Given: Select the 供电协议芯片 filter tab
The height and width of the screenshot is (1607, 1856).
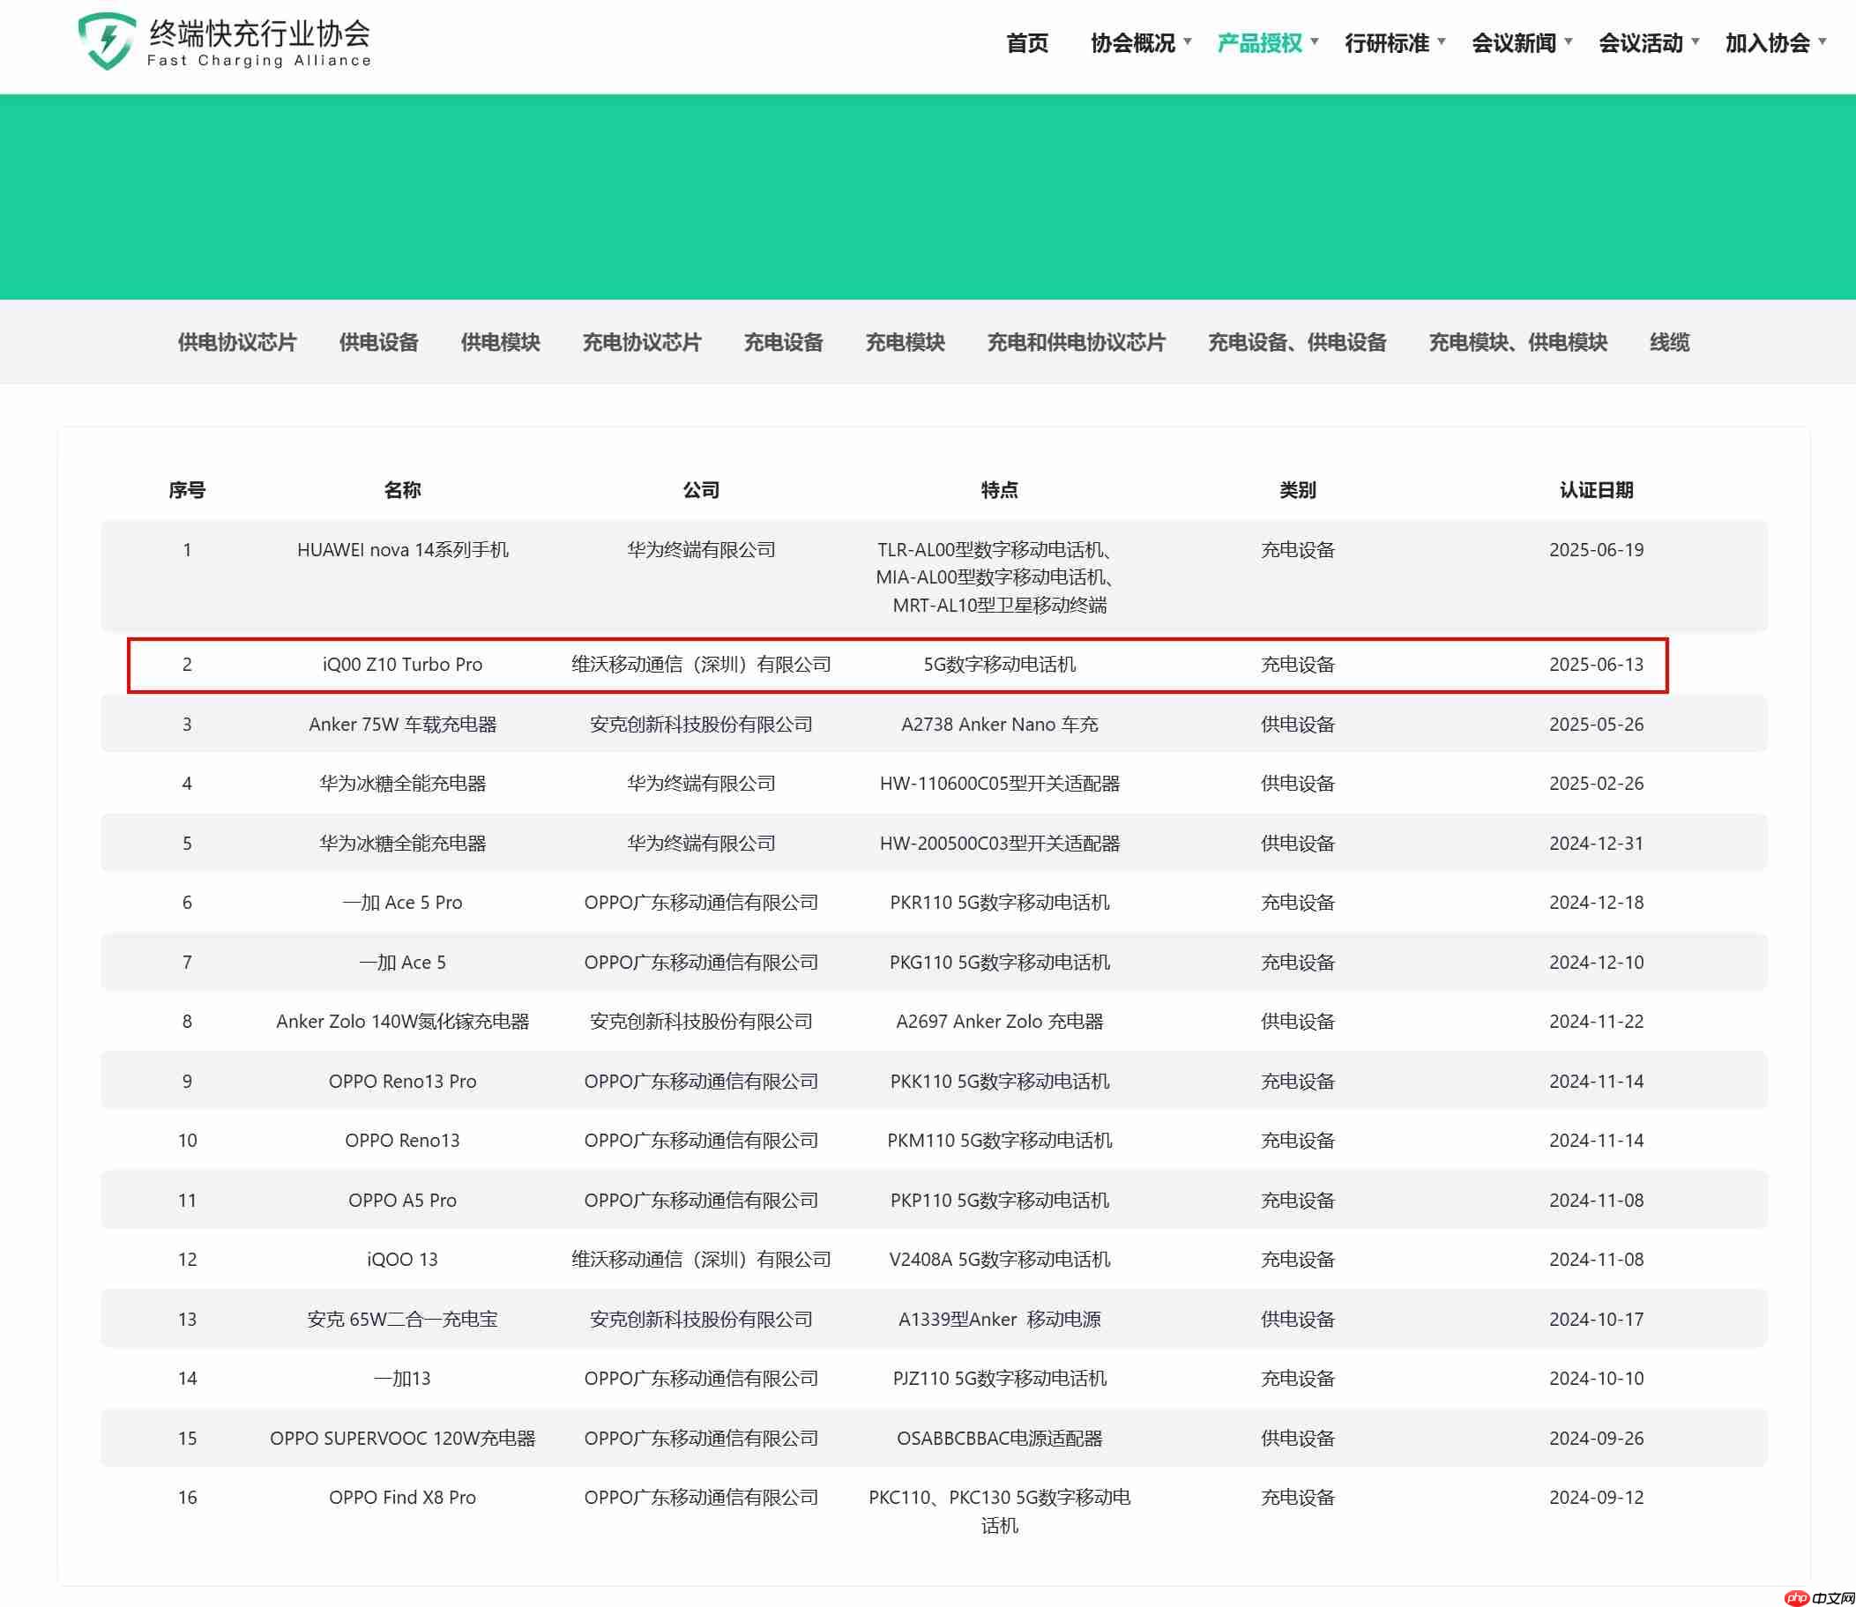Looking at the screenshot, I should click(x=238, y=342).
